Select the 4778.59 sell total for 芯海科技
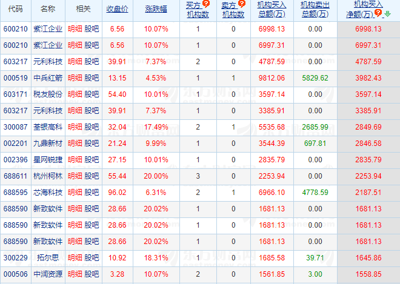The image size is (400, 284). coord(315,193)
